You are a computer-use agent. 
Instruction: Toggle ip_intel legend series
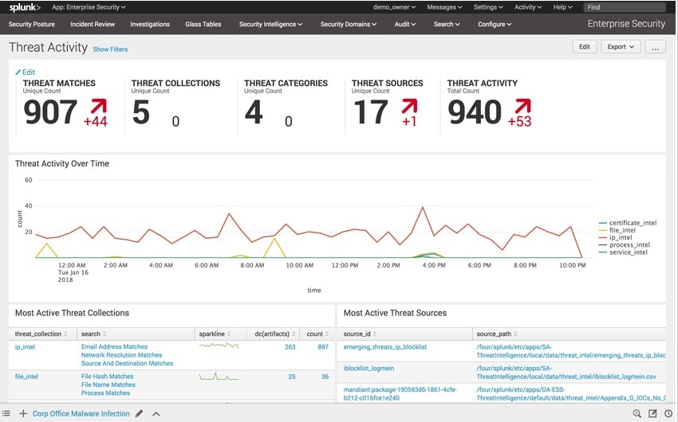coord(615,237)
